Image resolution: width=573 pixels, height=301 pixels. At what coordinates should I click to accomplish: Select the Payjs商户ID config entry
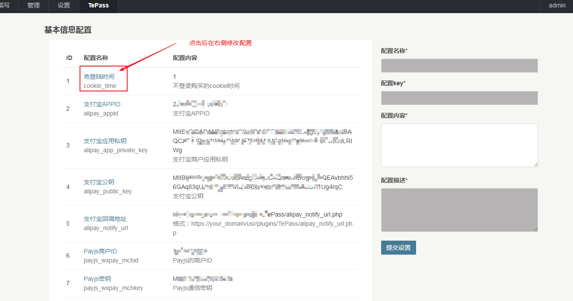100,251
